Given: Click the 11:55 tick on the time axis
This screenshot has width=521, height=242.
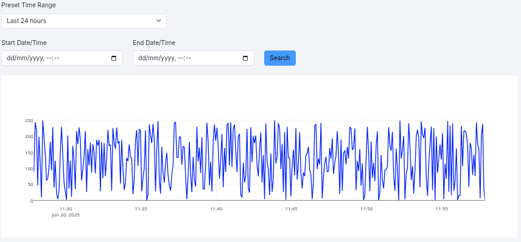Looking at the screenshot, I should pos(442,209).
